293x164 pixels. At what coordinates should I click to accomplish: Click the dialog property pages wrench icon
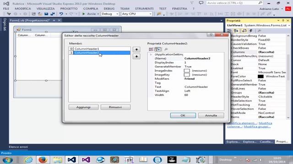click(x=166, y=49)
